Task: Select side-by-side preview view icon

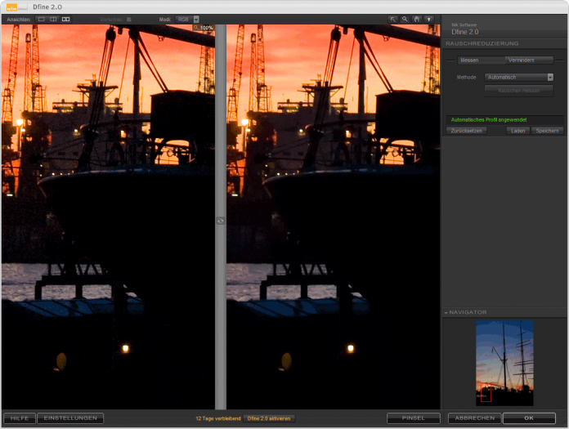Action: coord(66,19)
